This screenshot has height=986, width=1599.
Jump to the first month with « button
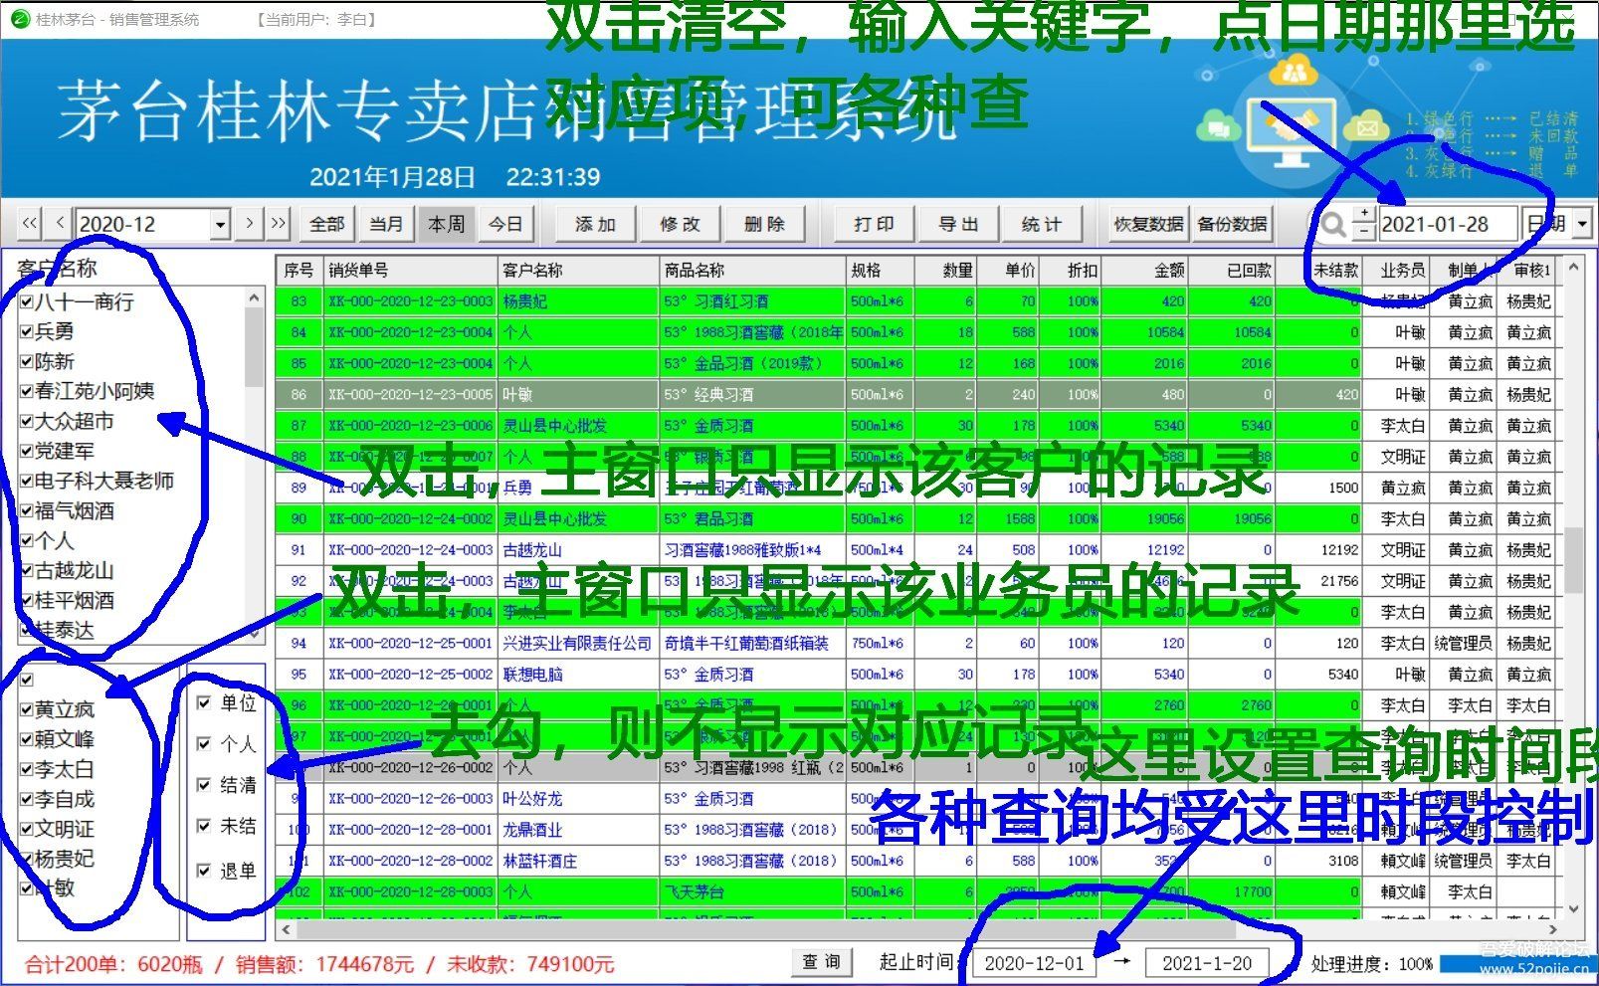[30, 224]
